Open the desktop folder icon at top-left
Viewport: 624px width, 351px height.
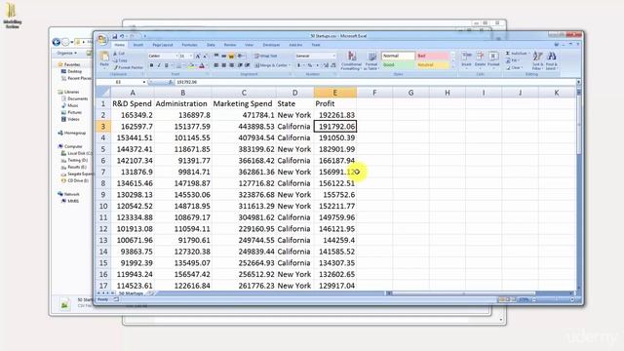[12, 16]
